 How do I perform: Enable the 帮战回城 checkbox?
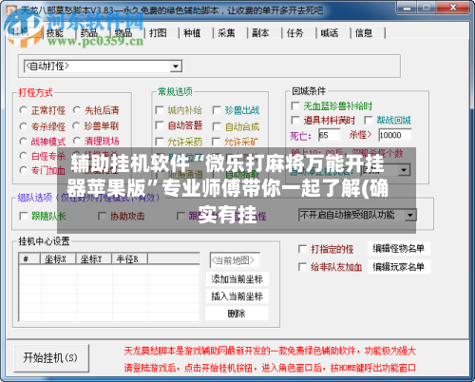coord(369,120)
